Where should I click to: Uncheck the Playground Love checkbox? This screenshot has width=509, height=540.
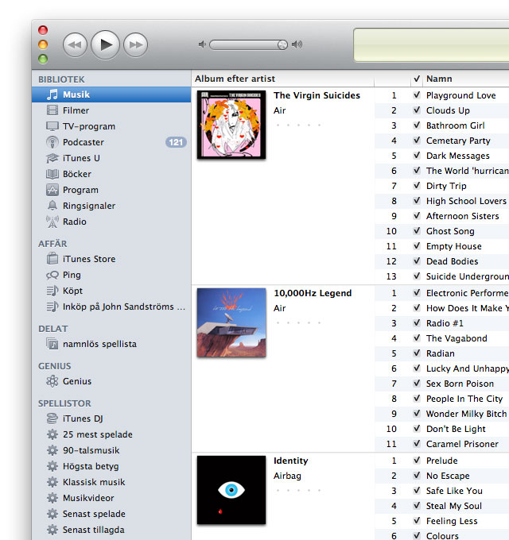[417, 95]
